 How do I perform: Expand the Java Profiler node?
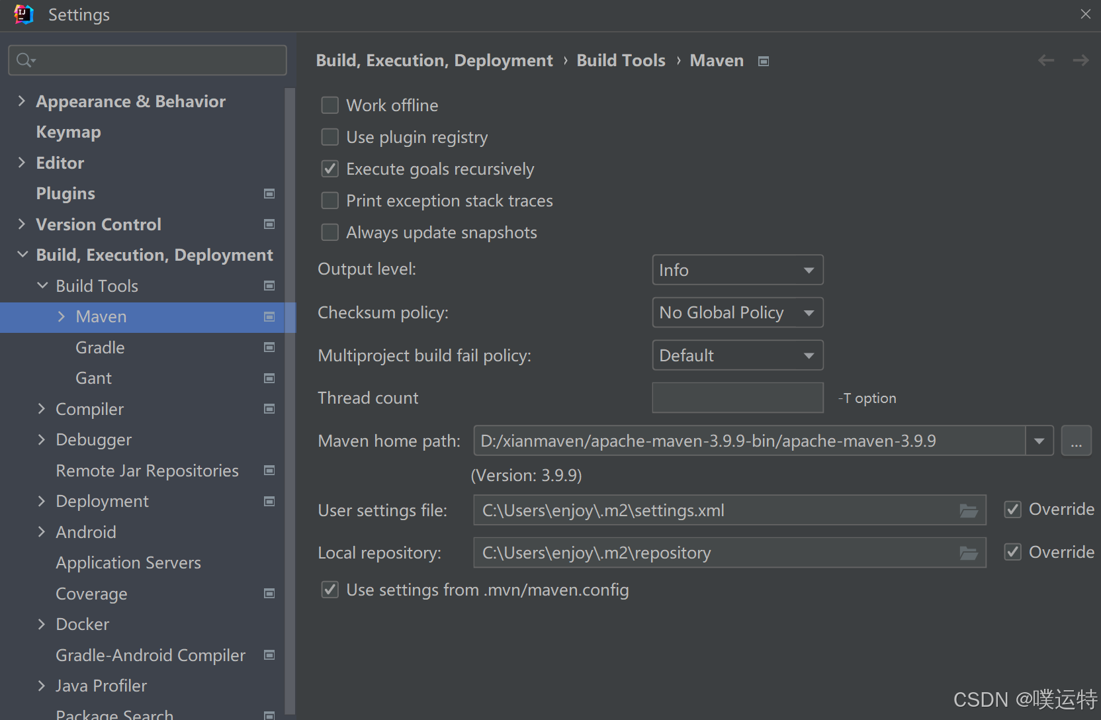[42, 686]
